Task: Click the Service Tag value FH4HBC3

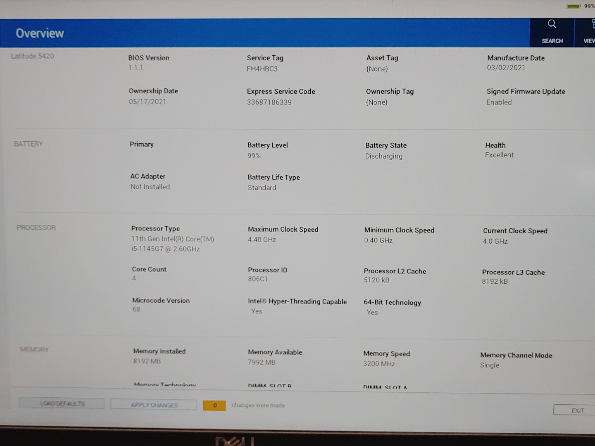Action: (x=262, y=69)
